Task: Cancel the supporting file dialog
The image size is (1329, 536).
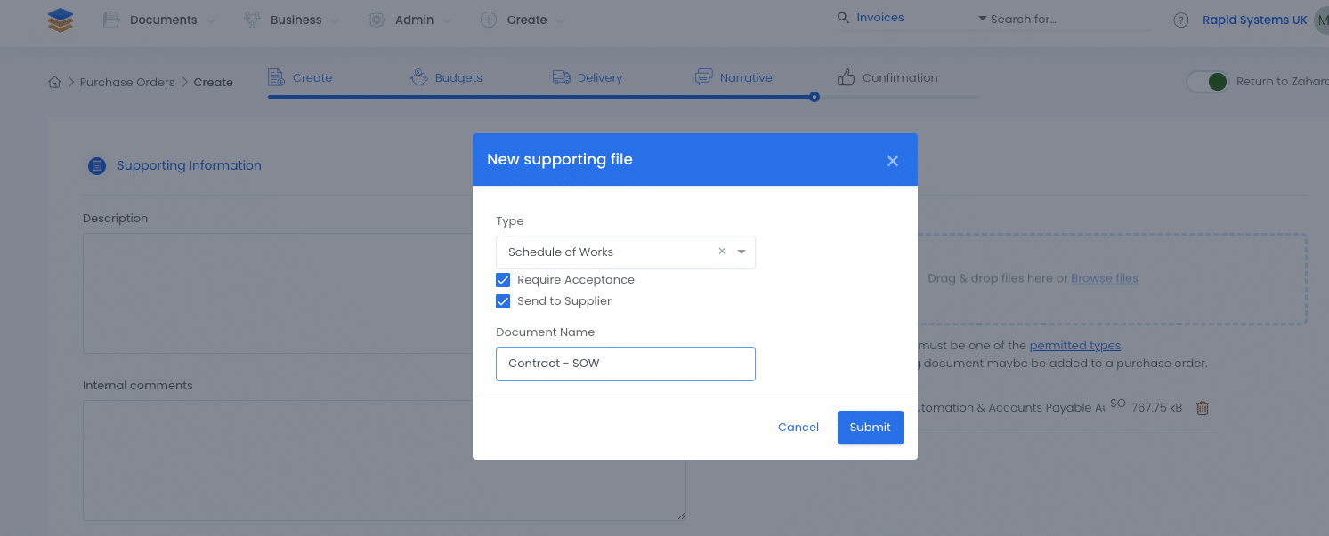Action: 798,428
